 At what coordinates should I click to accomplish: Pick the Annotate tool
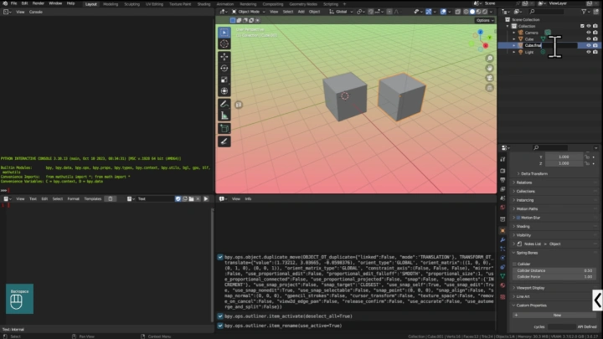coord(224,104)
